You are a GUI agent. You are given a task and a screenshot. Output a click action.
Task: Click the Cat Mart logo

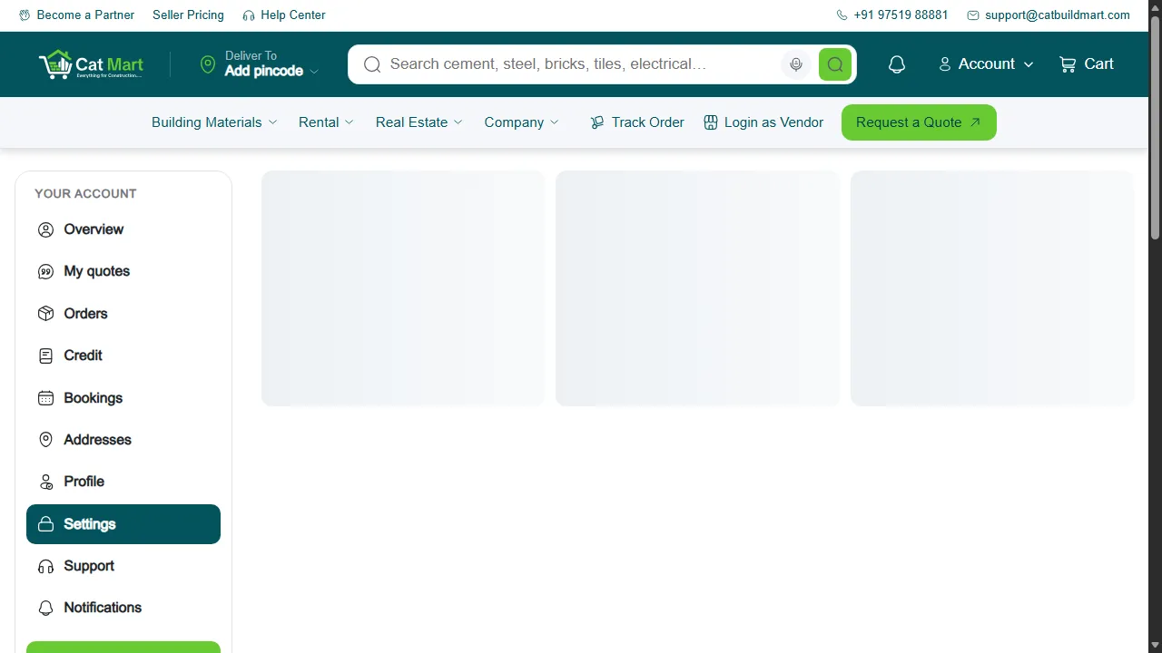coord(91,64)
